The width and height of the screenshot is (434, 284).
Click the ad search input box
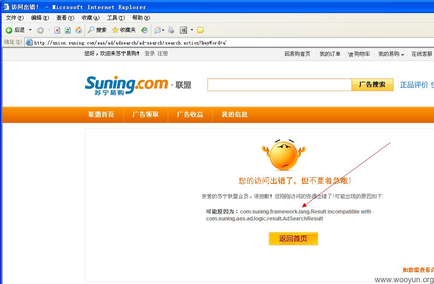(x=280, y=85)
